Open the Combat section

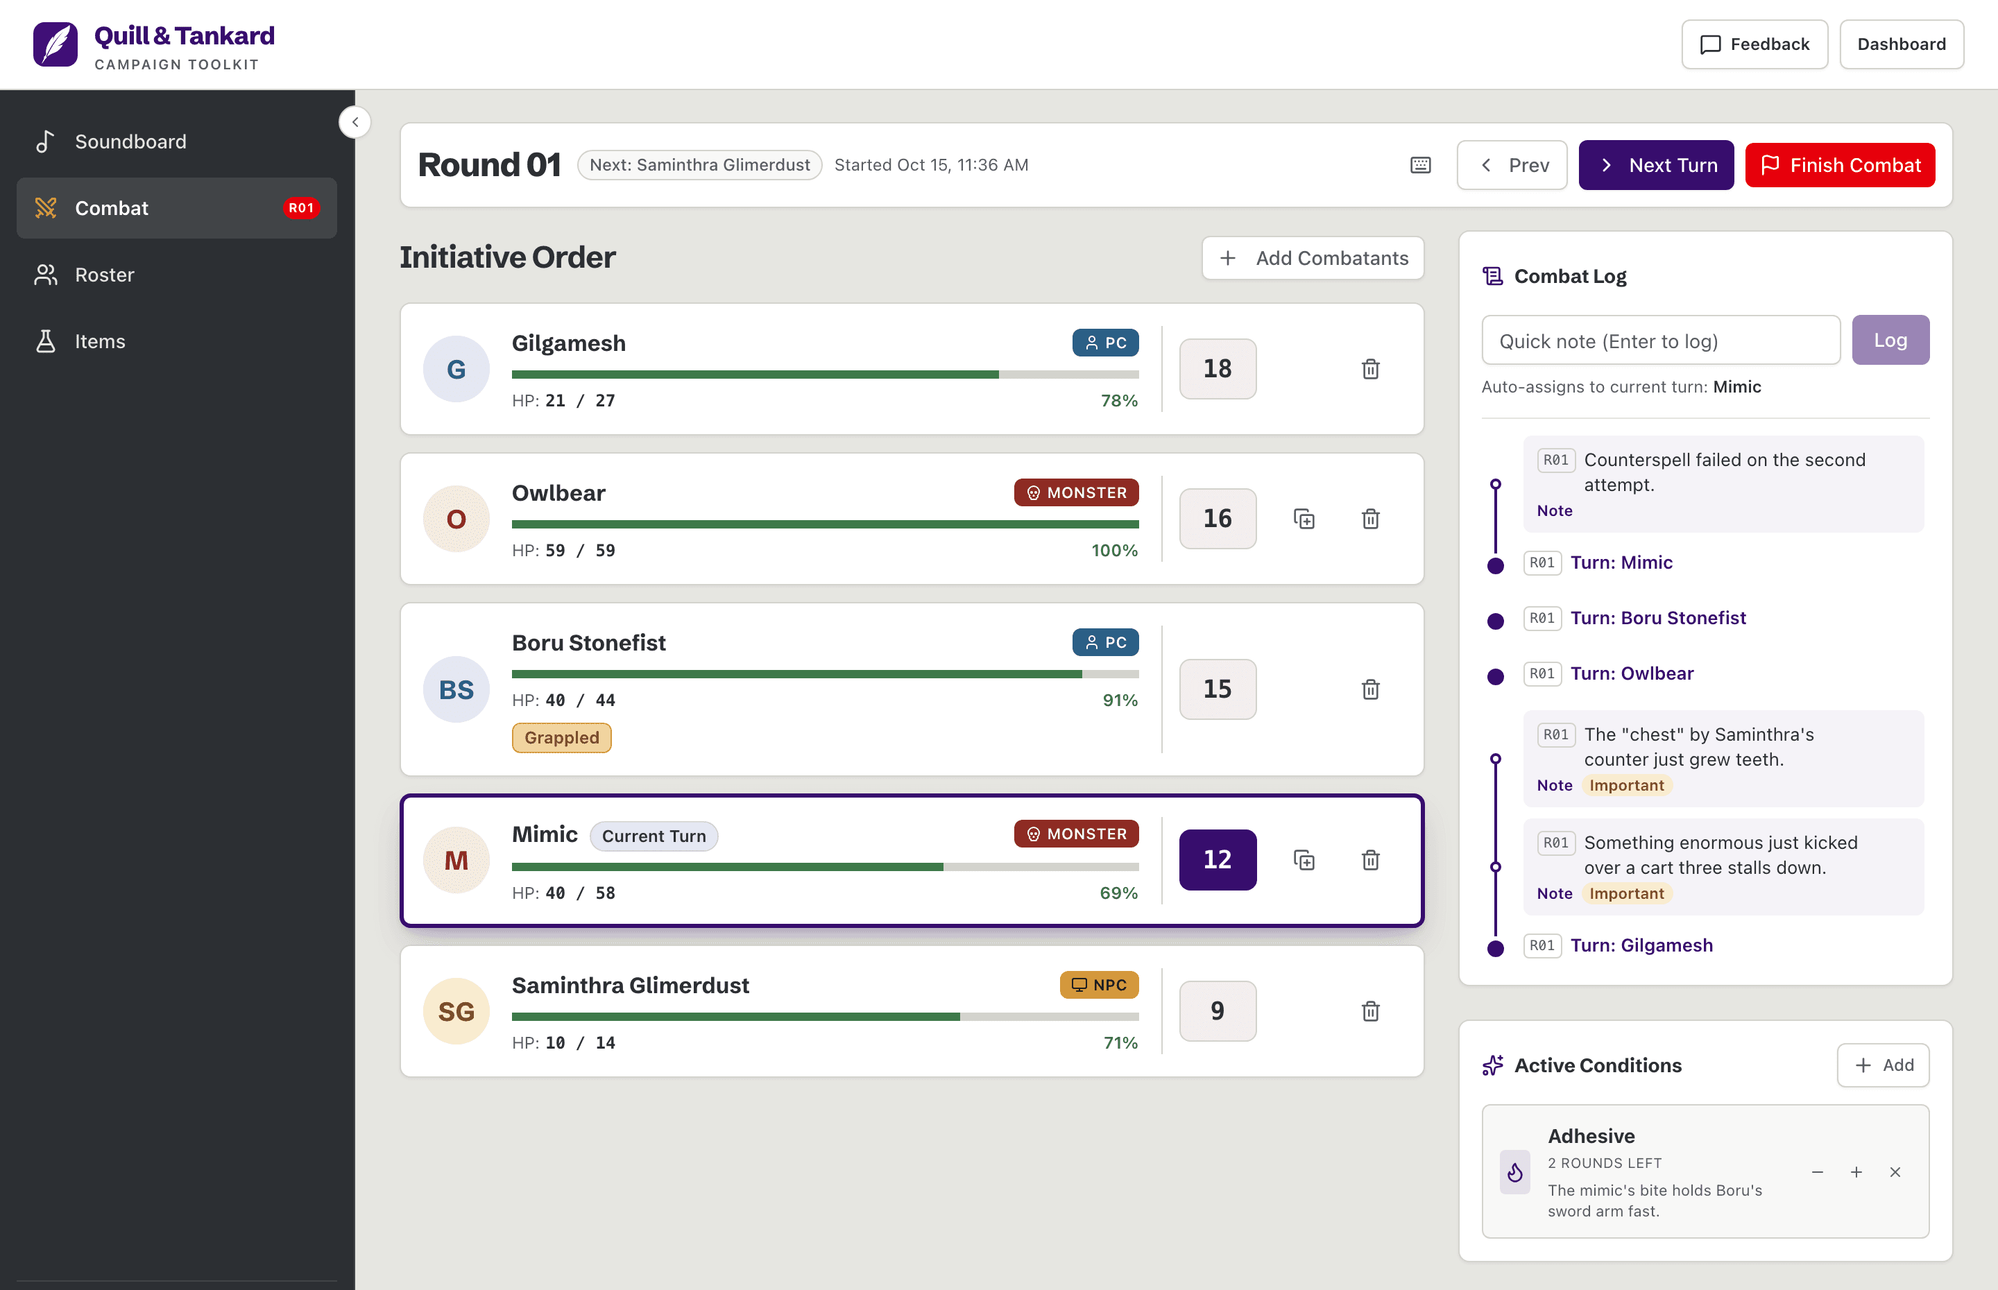pyautogui.click(x=177, y=208)
